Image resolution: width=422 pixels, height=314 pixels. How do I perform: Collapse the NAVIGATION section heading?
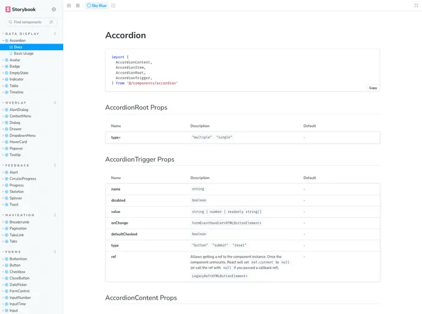pos(20,215)
